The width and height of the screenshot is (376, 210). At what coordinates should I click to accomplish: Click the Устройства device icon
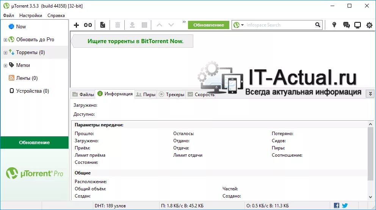pyautogui.click(x=11, y=91)
